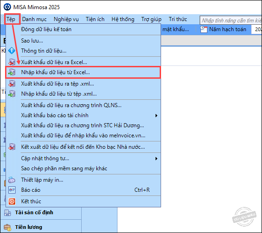Select Thông tin dữ liệu... entry

click(x=83, y=51)
